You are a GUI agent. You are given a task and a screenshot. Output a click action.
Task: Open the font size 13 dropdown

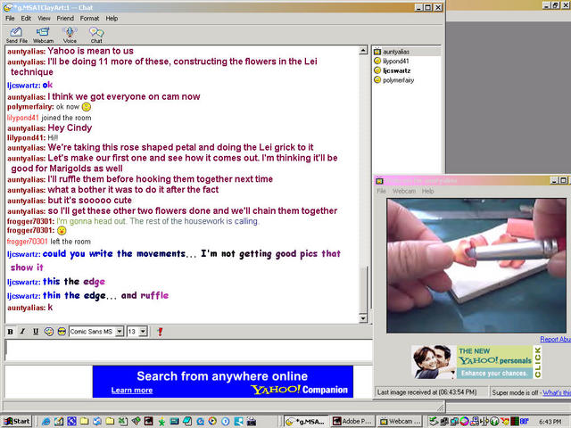coord(143,332)
